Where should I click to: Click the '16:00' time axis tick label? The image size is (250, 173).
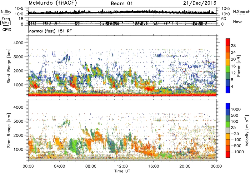pyautogui.click(x=153, y=166)
